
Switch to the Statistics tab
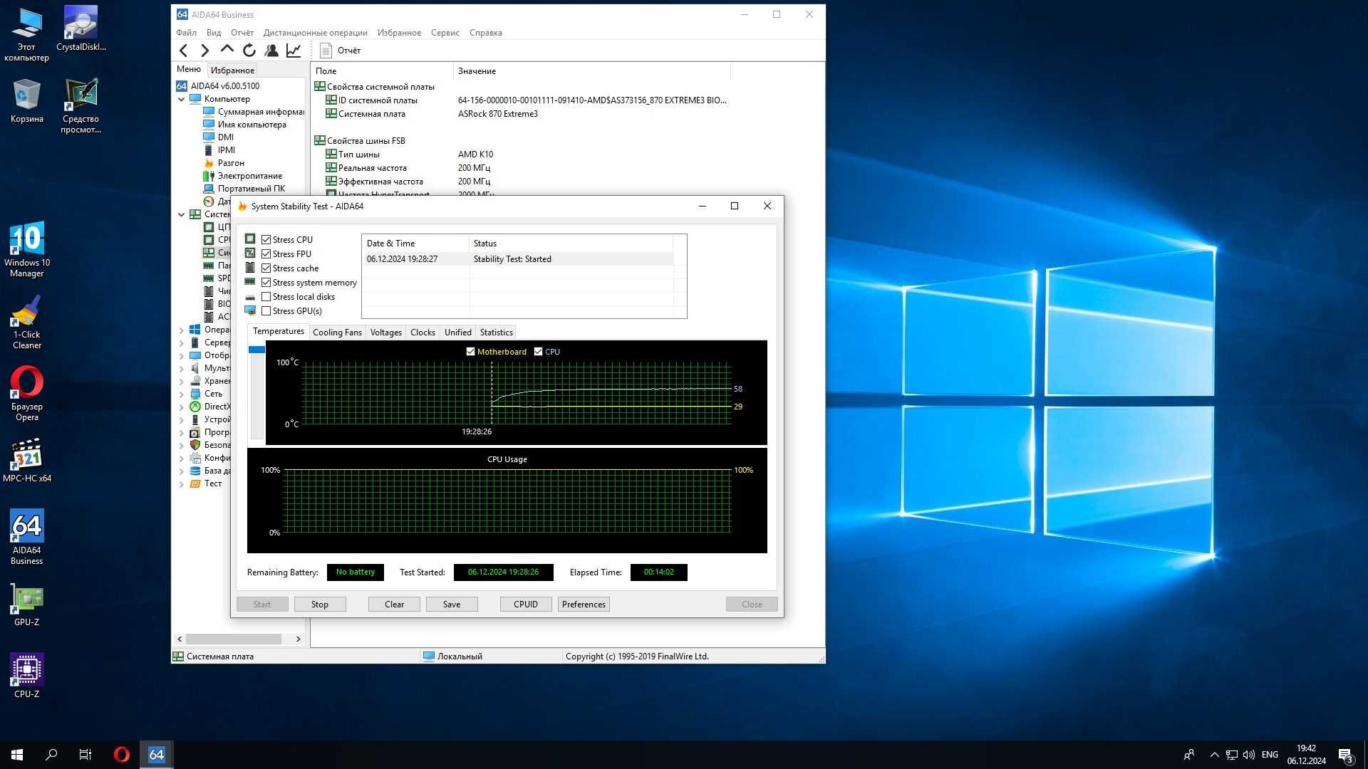click(x=496, y=333)
